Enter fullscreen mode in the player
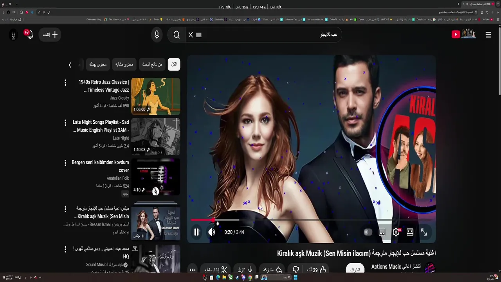The height and width of the screenshot is (282, 501). pos(424,232)
